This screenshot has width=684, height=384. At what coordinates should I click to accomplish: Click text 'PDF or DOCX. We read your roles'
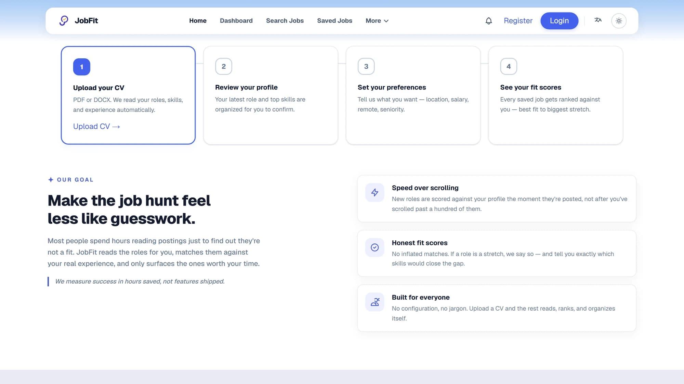coord(128,105)
